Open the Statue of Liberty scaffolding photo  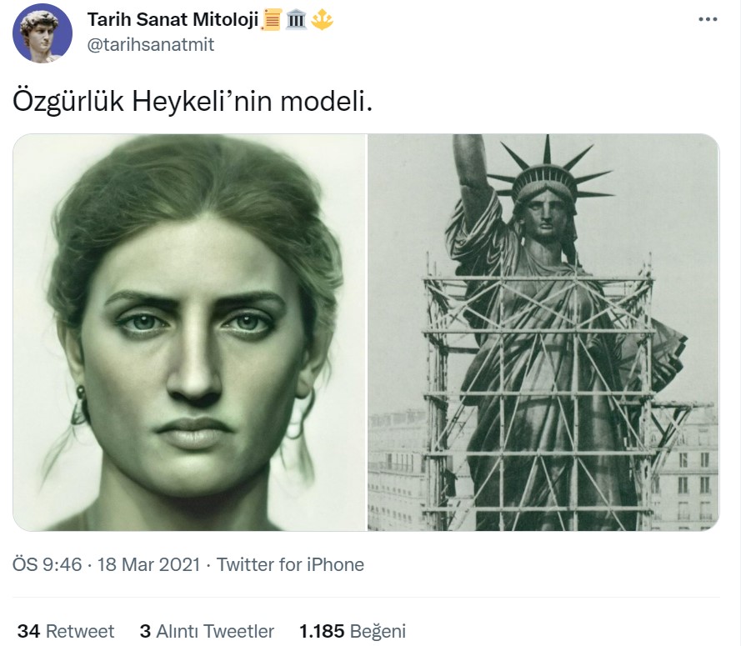click(x=543, y=333)
